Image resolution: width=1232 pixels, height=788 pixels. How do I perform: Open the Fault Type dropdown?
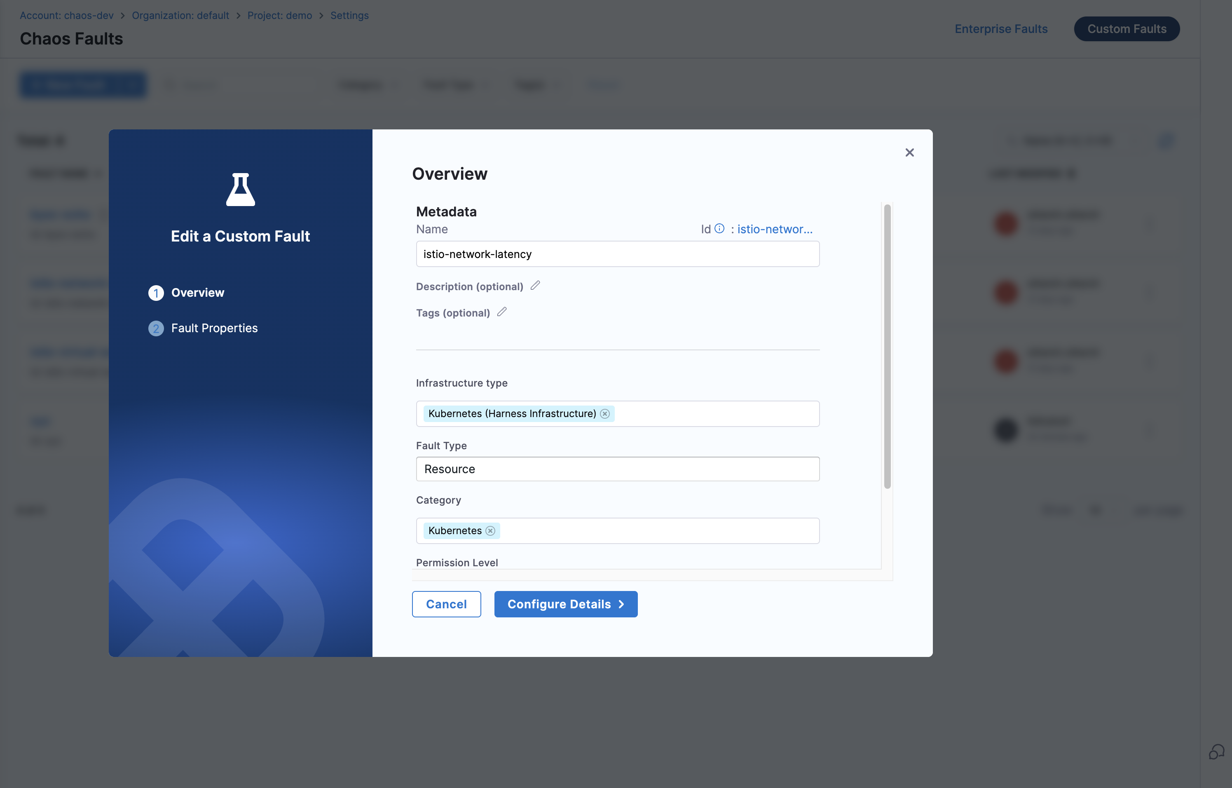(x=617, y=469)
